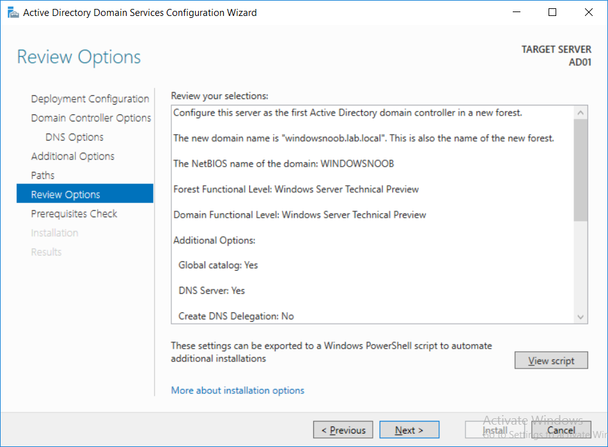This screenshot has width=608, height=447.
Task: Open Domain Controller Options step
Action: click(91, 117)
